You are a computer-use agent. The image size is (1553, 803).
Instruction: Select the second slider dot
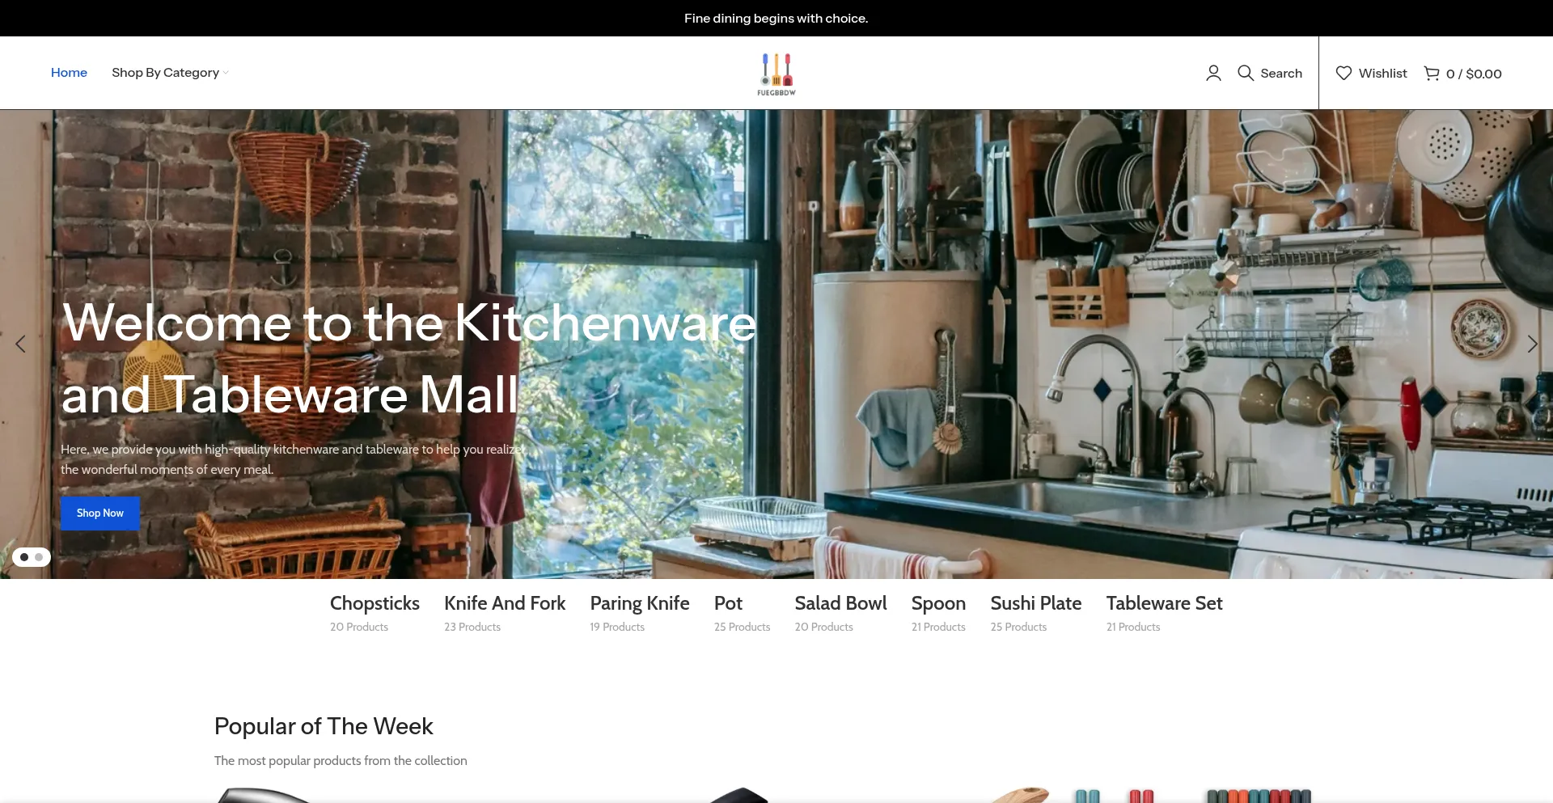click(39, 557)
